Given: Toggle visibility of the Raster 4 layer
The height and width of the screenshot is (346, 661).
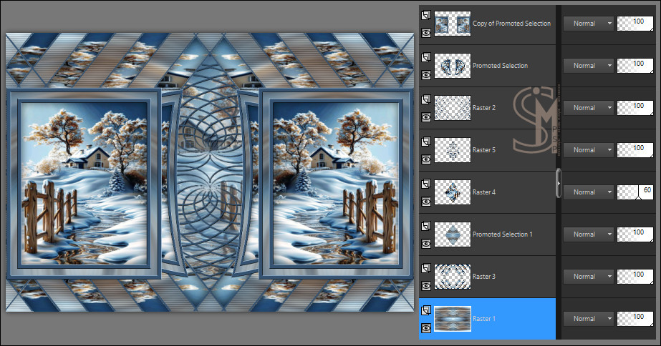Looking at the screenshot, I should (x=426, y=201).
